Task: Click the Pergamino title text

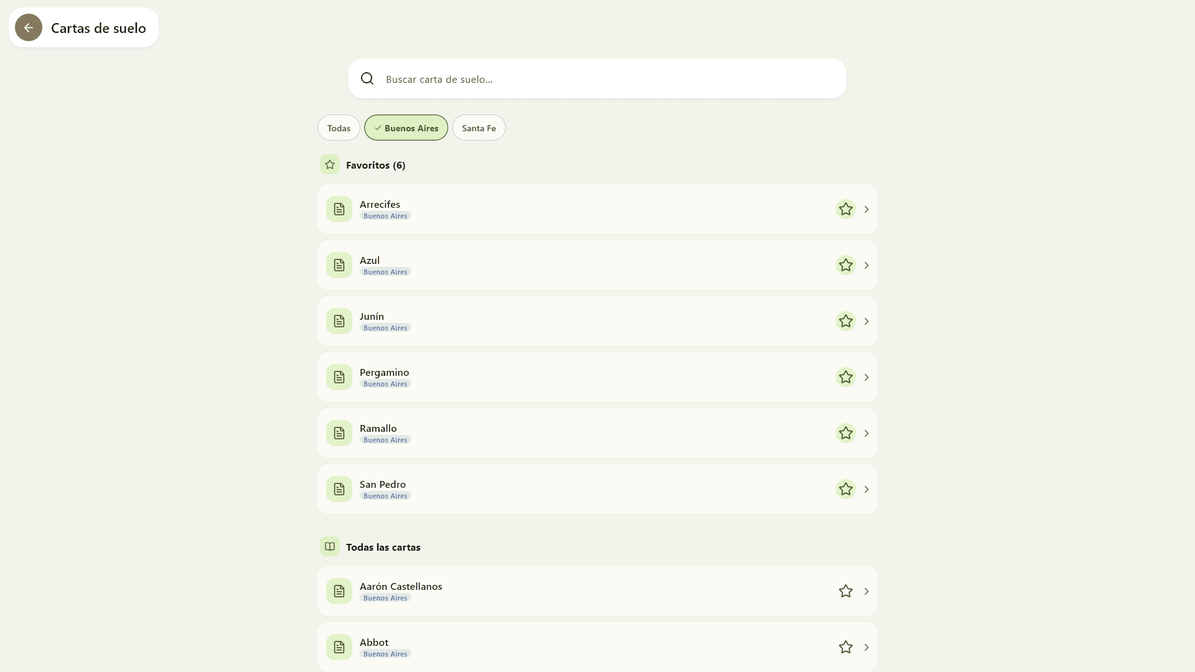Action: pos(384,372)
